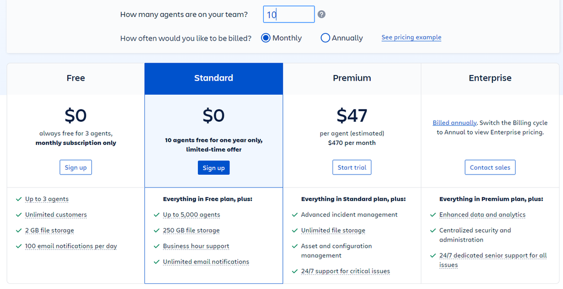Click Enhanced data and analytics feature
The height and width of the screenshot is (289, 563).
click(x=482, y=215)
